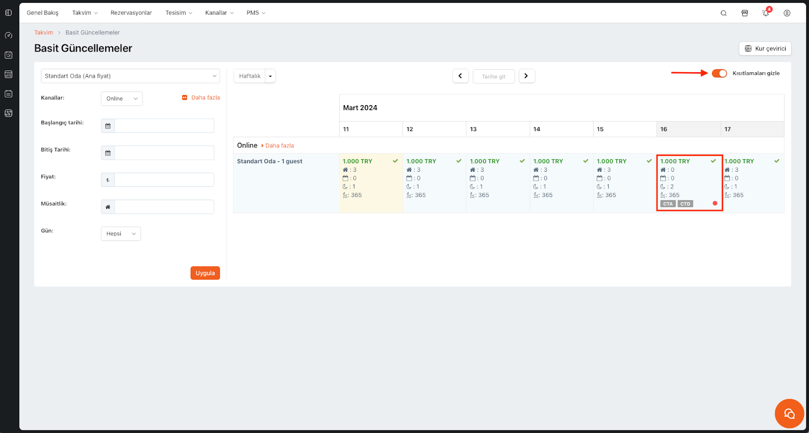Select the March 16 rate cell
The image size is (809, 433).
click(689, 182)
